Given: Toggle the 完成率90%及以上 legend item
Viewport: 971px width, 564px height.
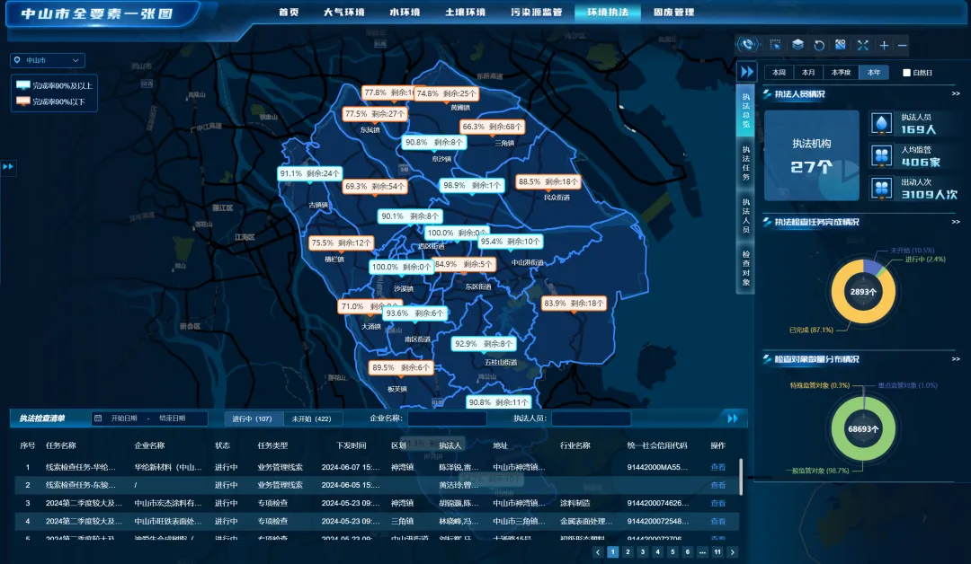Looking at the screenshot, I should 56,85.
